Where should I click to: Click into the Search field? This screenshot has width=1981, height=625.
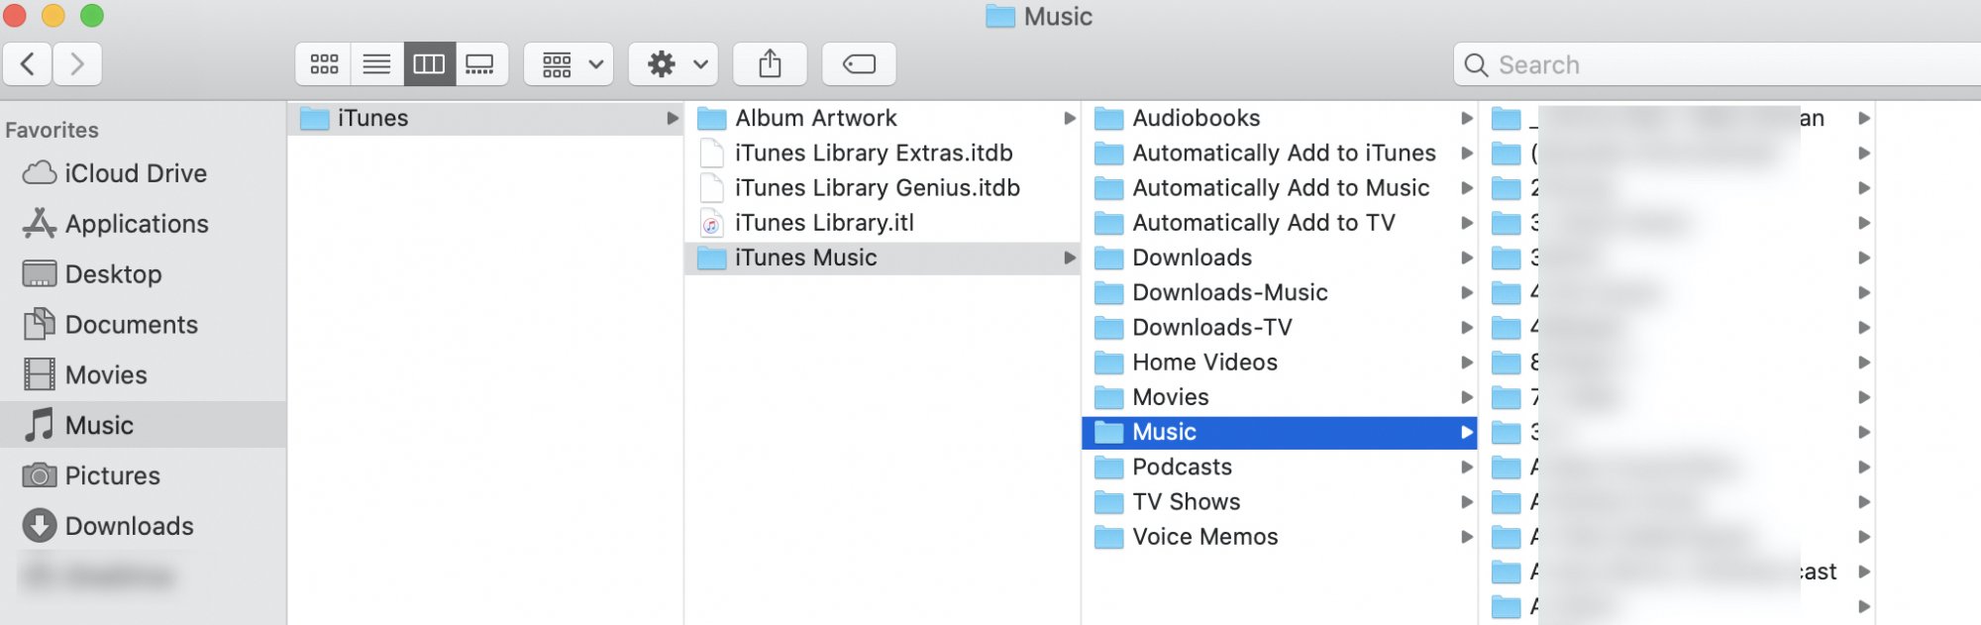(x=1718, y=64)
